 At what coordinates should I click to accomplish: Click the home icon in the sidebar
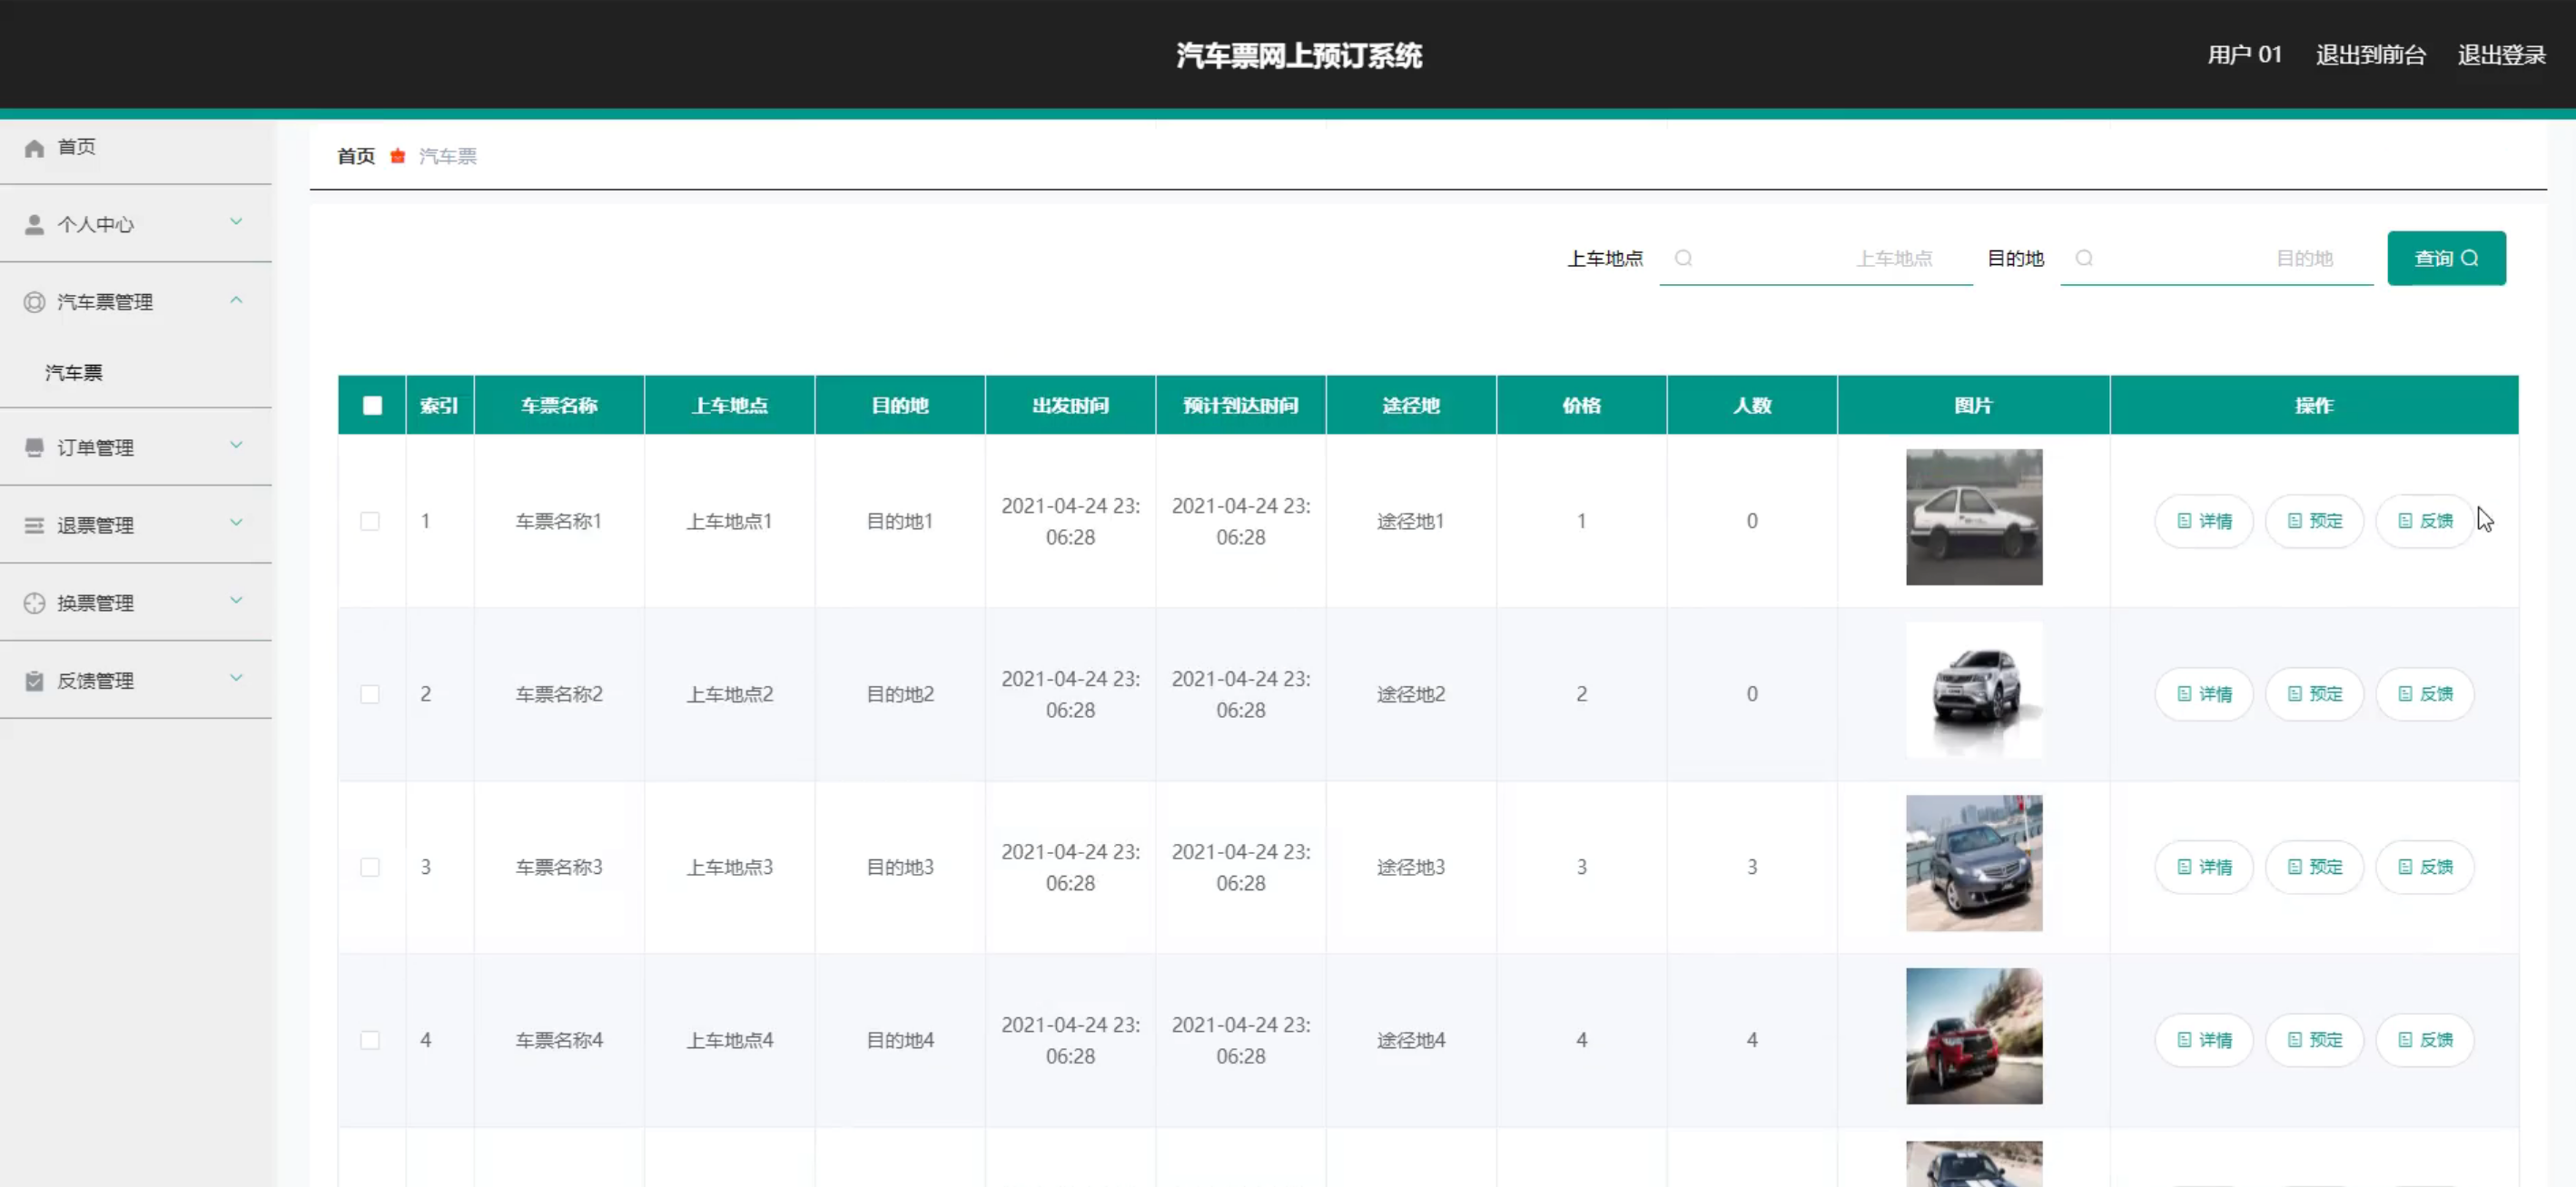pos(34,148)
